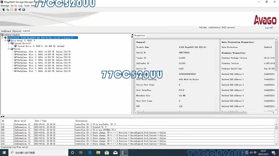This screenshot has height=156, width=279.
Task: Click the Slot 7 drive icon
Action: (15, 71)
